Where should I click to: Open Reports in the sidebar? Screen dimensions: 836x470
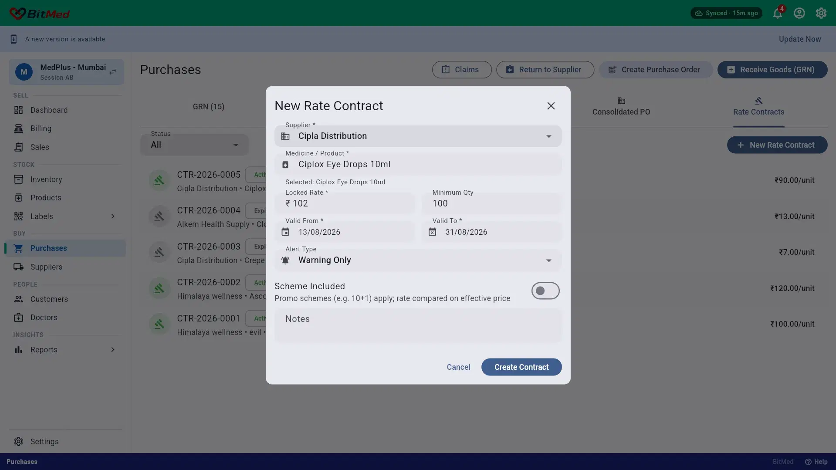click(65, 350)
